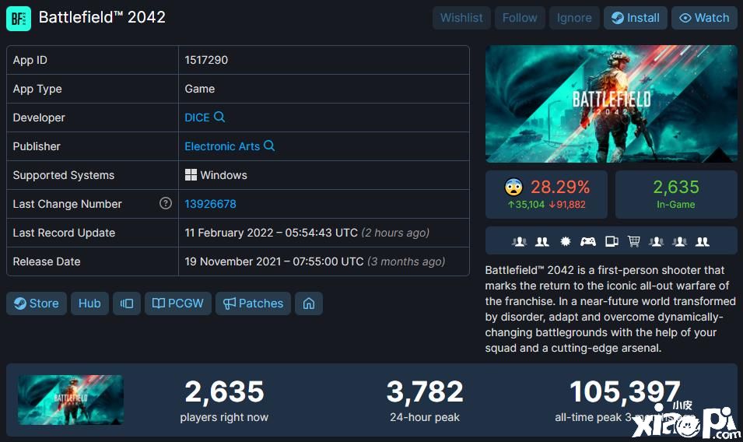The image size is (743, 442).
Task: Click the 2,635 players right now stat
Action: coord(224,400)
